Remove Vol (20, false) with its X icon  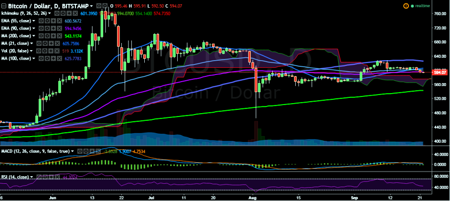(57, 51)
